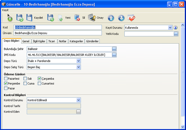Viewport: 186px width, 130px height.
Task: Click the Ünvanı input field
Action: click(x=58, y=33)
